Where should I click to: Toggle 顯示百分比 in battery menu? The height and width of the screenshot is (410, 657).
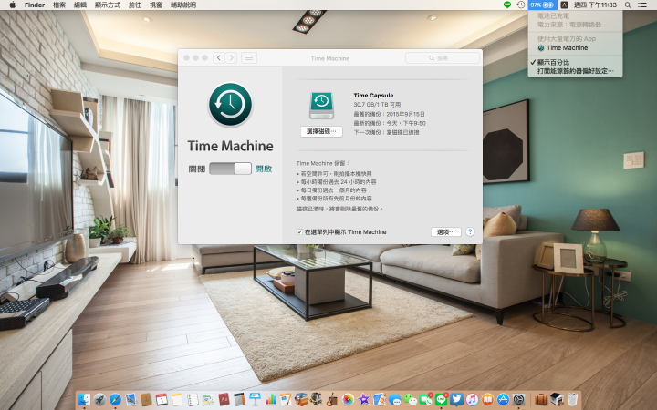575,62
